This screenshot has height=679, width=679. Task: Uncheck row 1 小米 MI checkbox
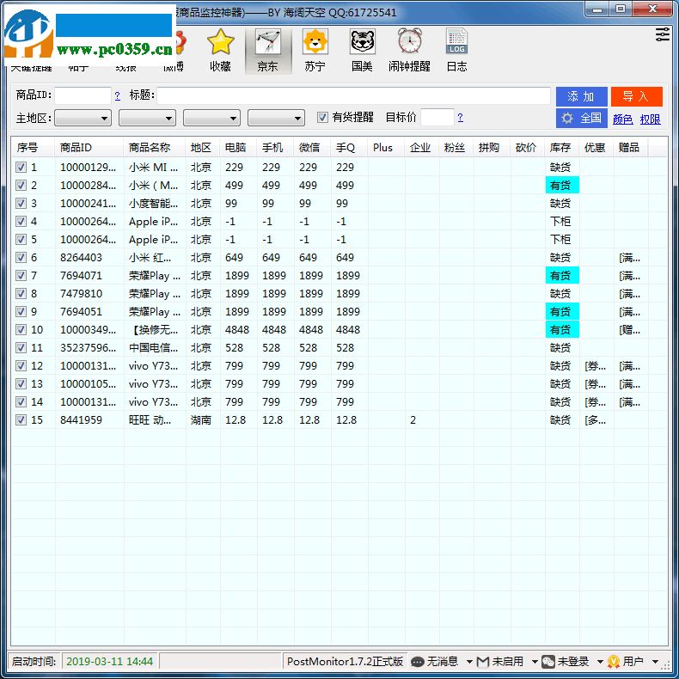click(x=21, y=167)
